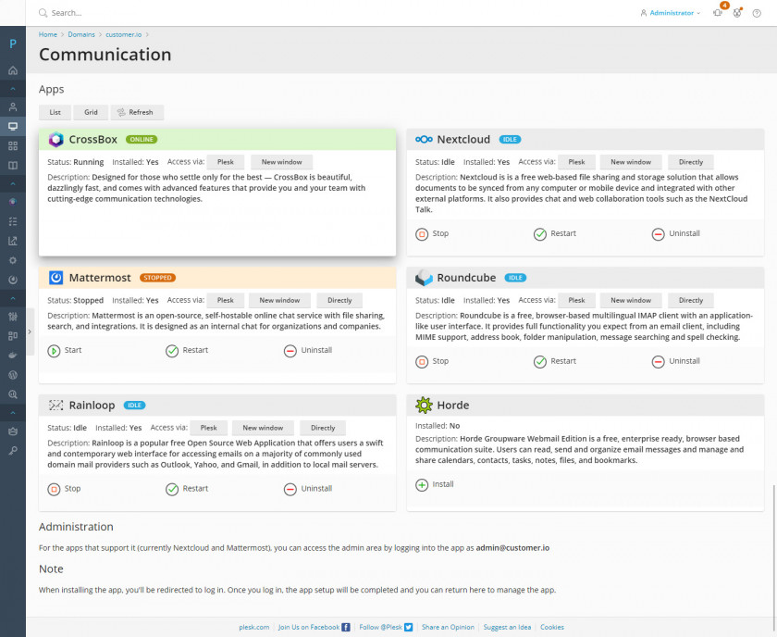Go to customer.io breadcrumb
The height and width of the screenshot is (637, 777).
point(123,34)
